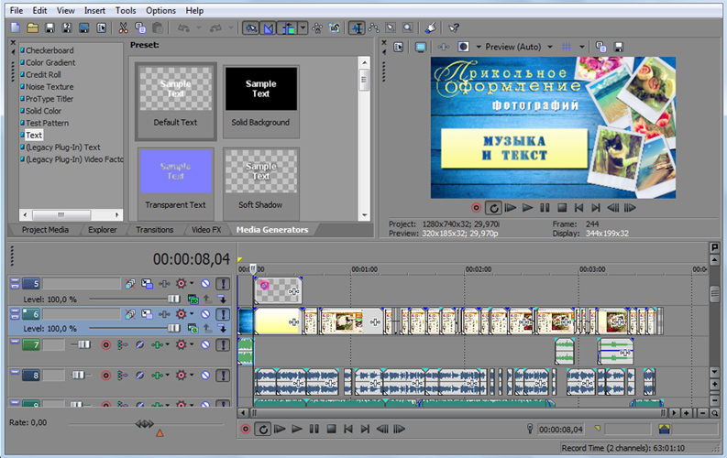Open the Tools menu
Viewport: 727px width, 458px height.
pyautogui.click(x=126, y=10)
